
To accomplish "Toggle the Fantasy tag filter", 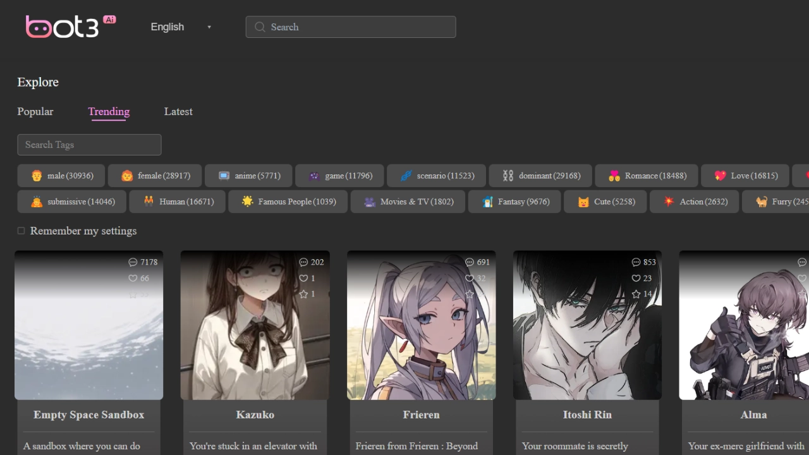I will 514,202.
